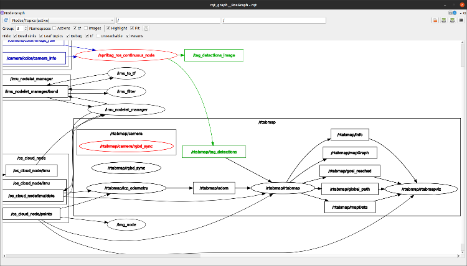Click the Group depth spinbox arrows
Viewport: 467px width, 266px height.
pyautogui.click(x=26, y=28)
